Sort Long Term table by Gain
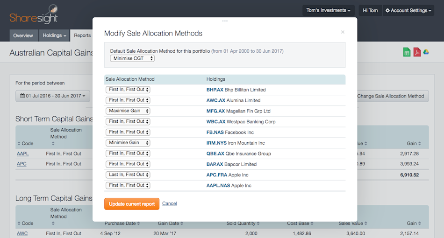Viewport: 444px width, 238px height. [x=414, y=224]
